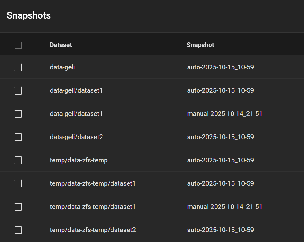Select the top-level temp/data-zfs-temp row checkbox

pyautogui.click(x=18, y=160)
